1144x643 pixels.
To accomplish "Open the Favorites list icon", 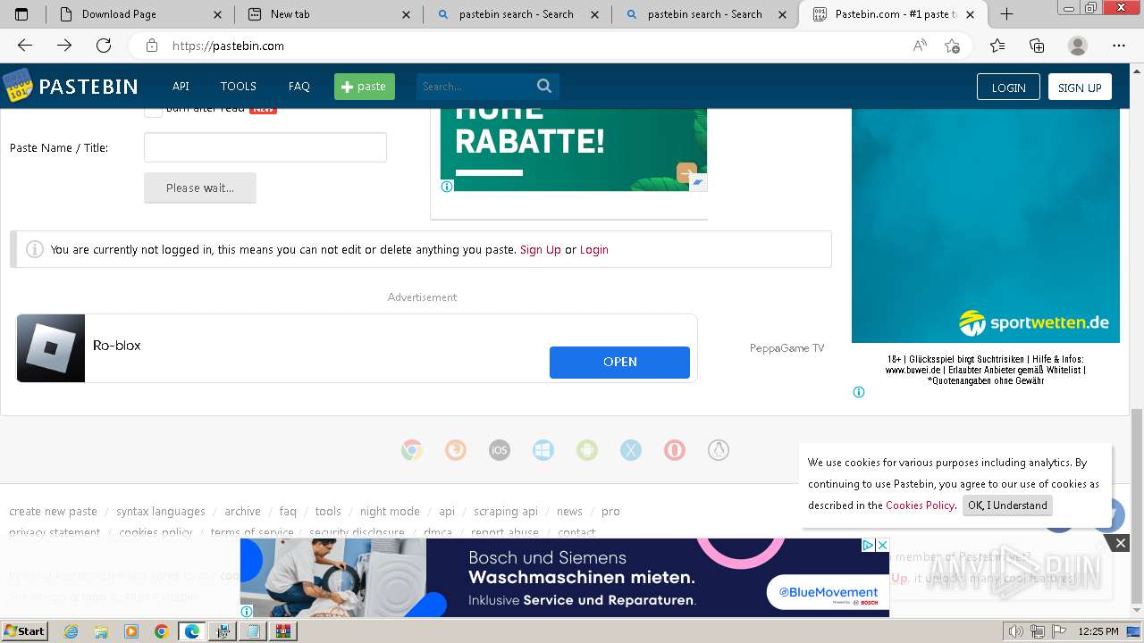I will 997,46.
